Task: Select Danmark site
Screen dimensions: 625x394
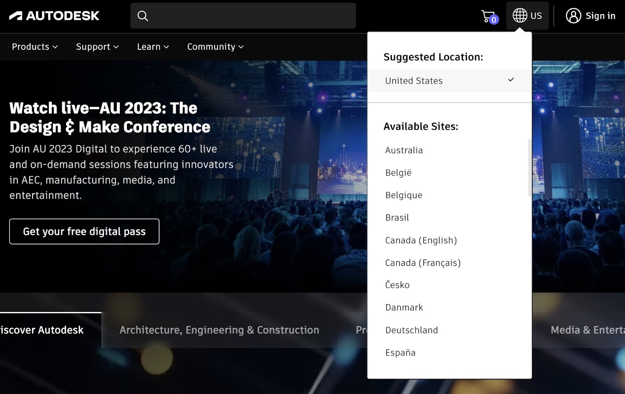Action: [404, 307]
